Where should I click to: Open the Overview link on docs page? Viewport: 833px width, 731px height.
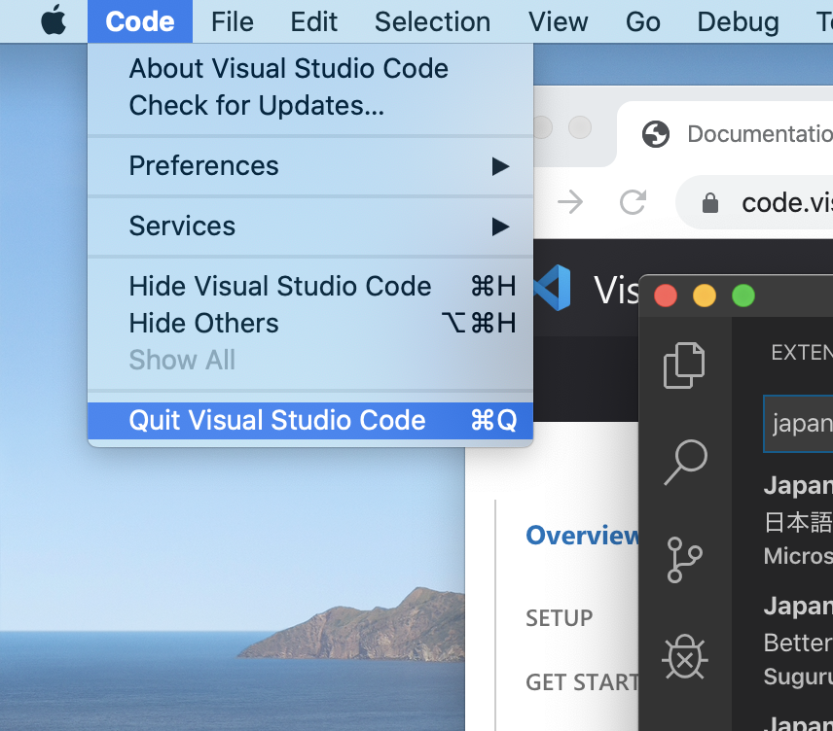pyautogui.click(x=582, y=536)
